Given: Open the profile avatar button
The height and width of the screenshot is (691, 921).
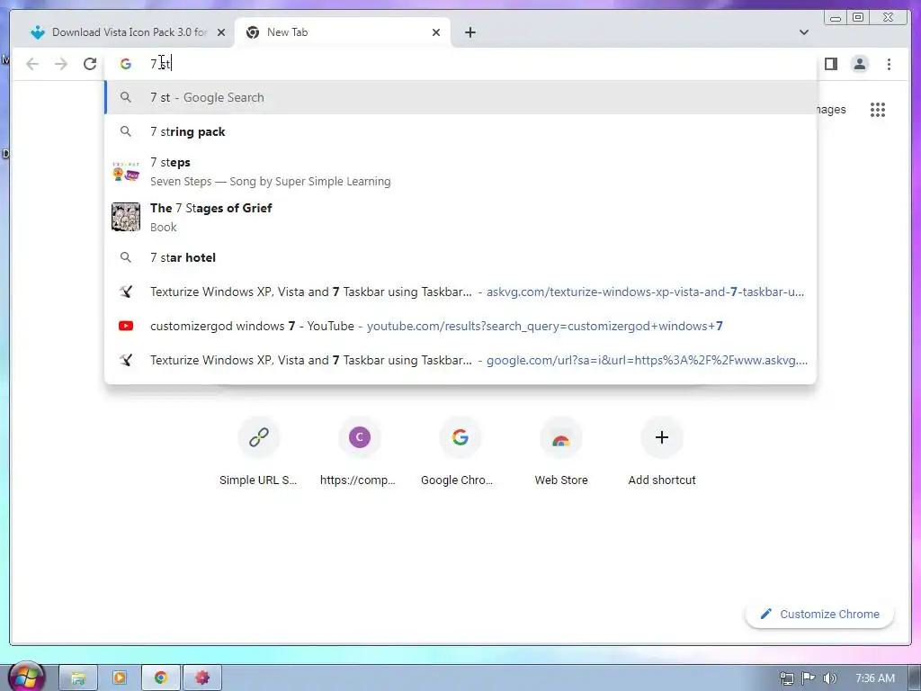Looking at the screenshot, I should coord(859,64).
